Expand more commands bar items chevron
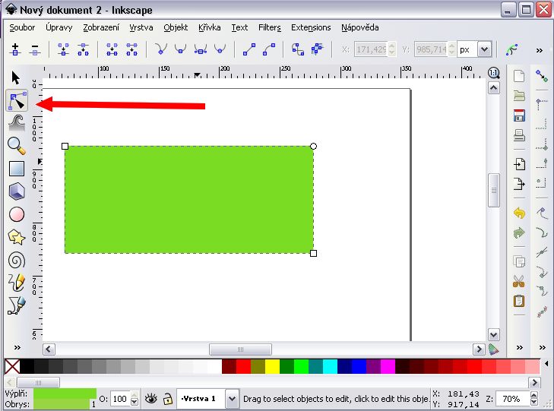This screenshot has width=554, height=411. point(519,347)
